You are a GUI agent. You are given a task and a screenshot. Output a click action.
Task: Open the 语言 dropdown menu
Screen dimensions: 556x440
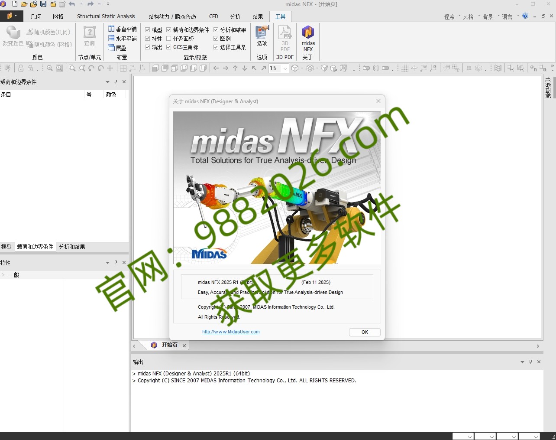[x=510, y=16]
